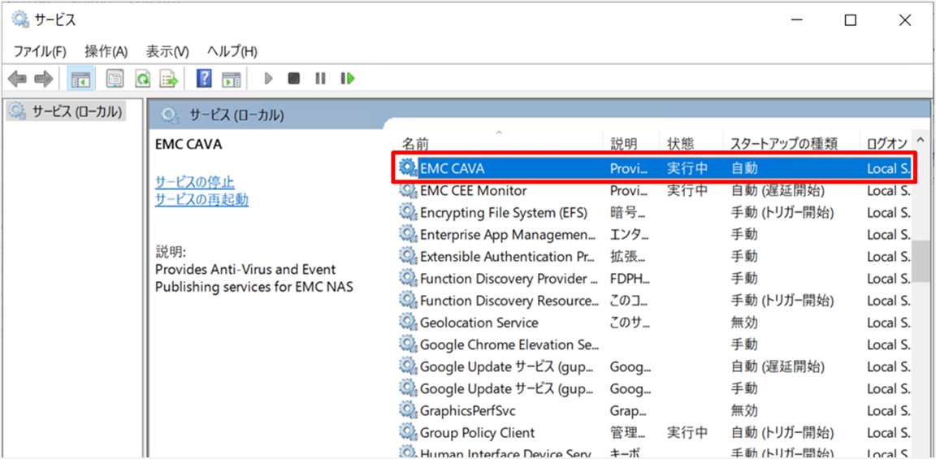Click the vertical scrollbar thumb of services list
Screen dimensions: 936x459
click(921, 260)
